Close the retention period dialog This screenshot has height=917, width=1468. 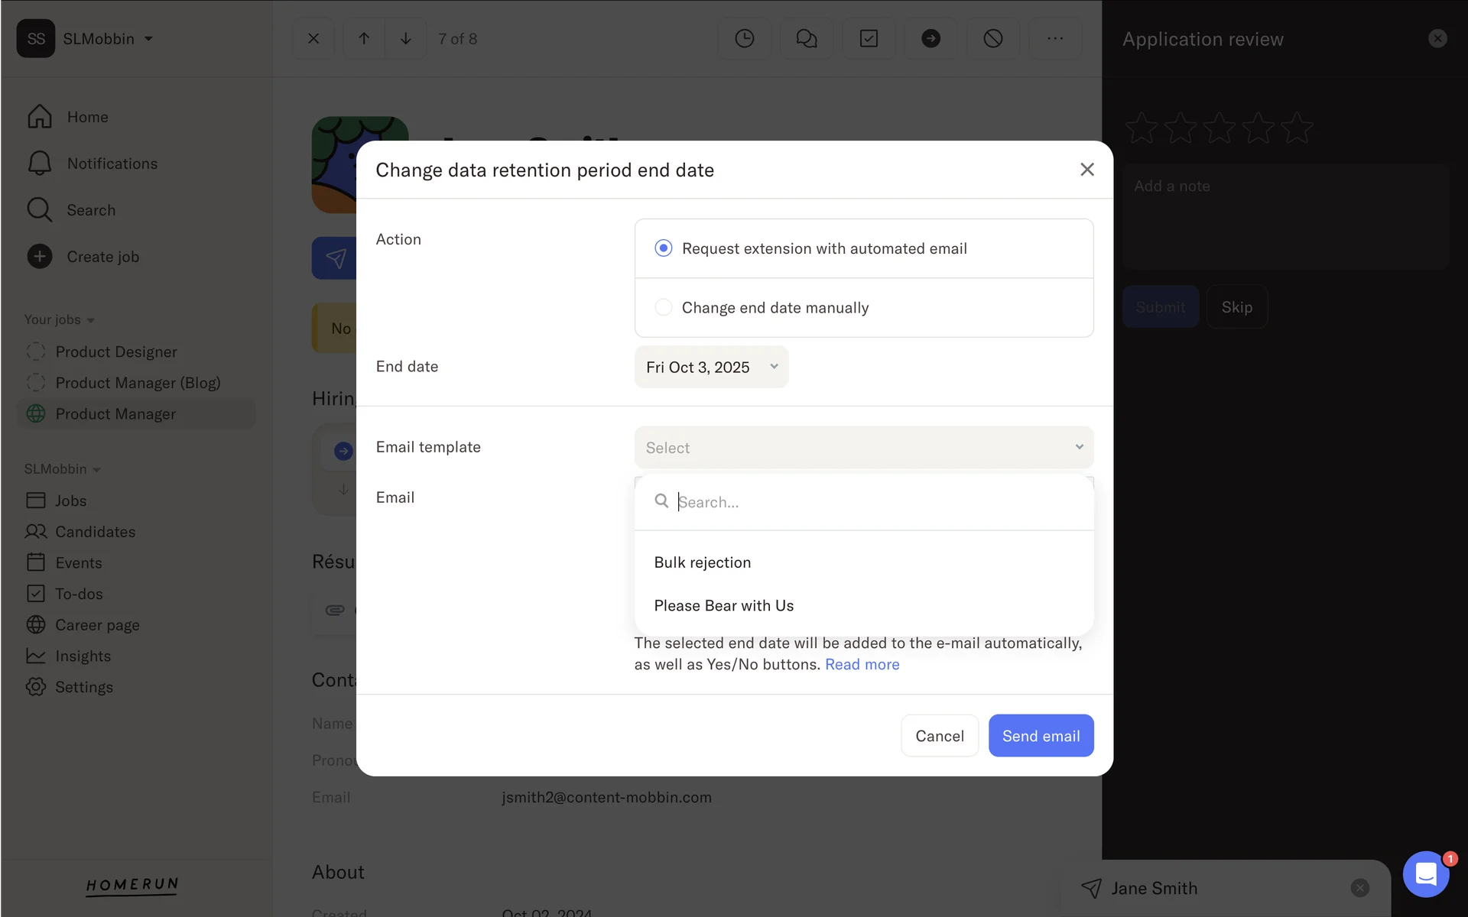[1086, 170]
